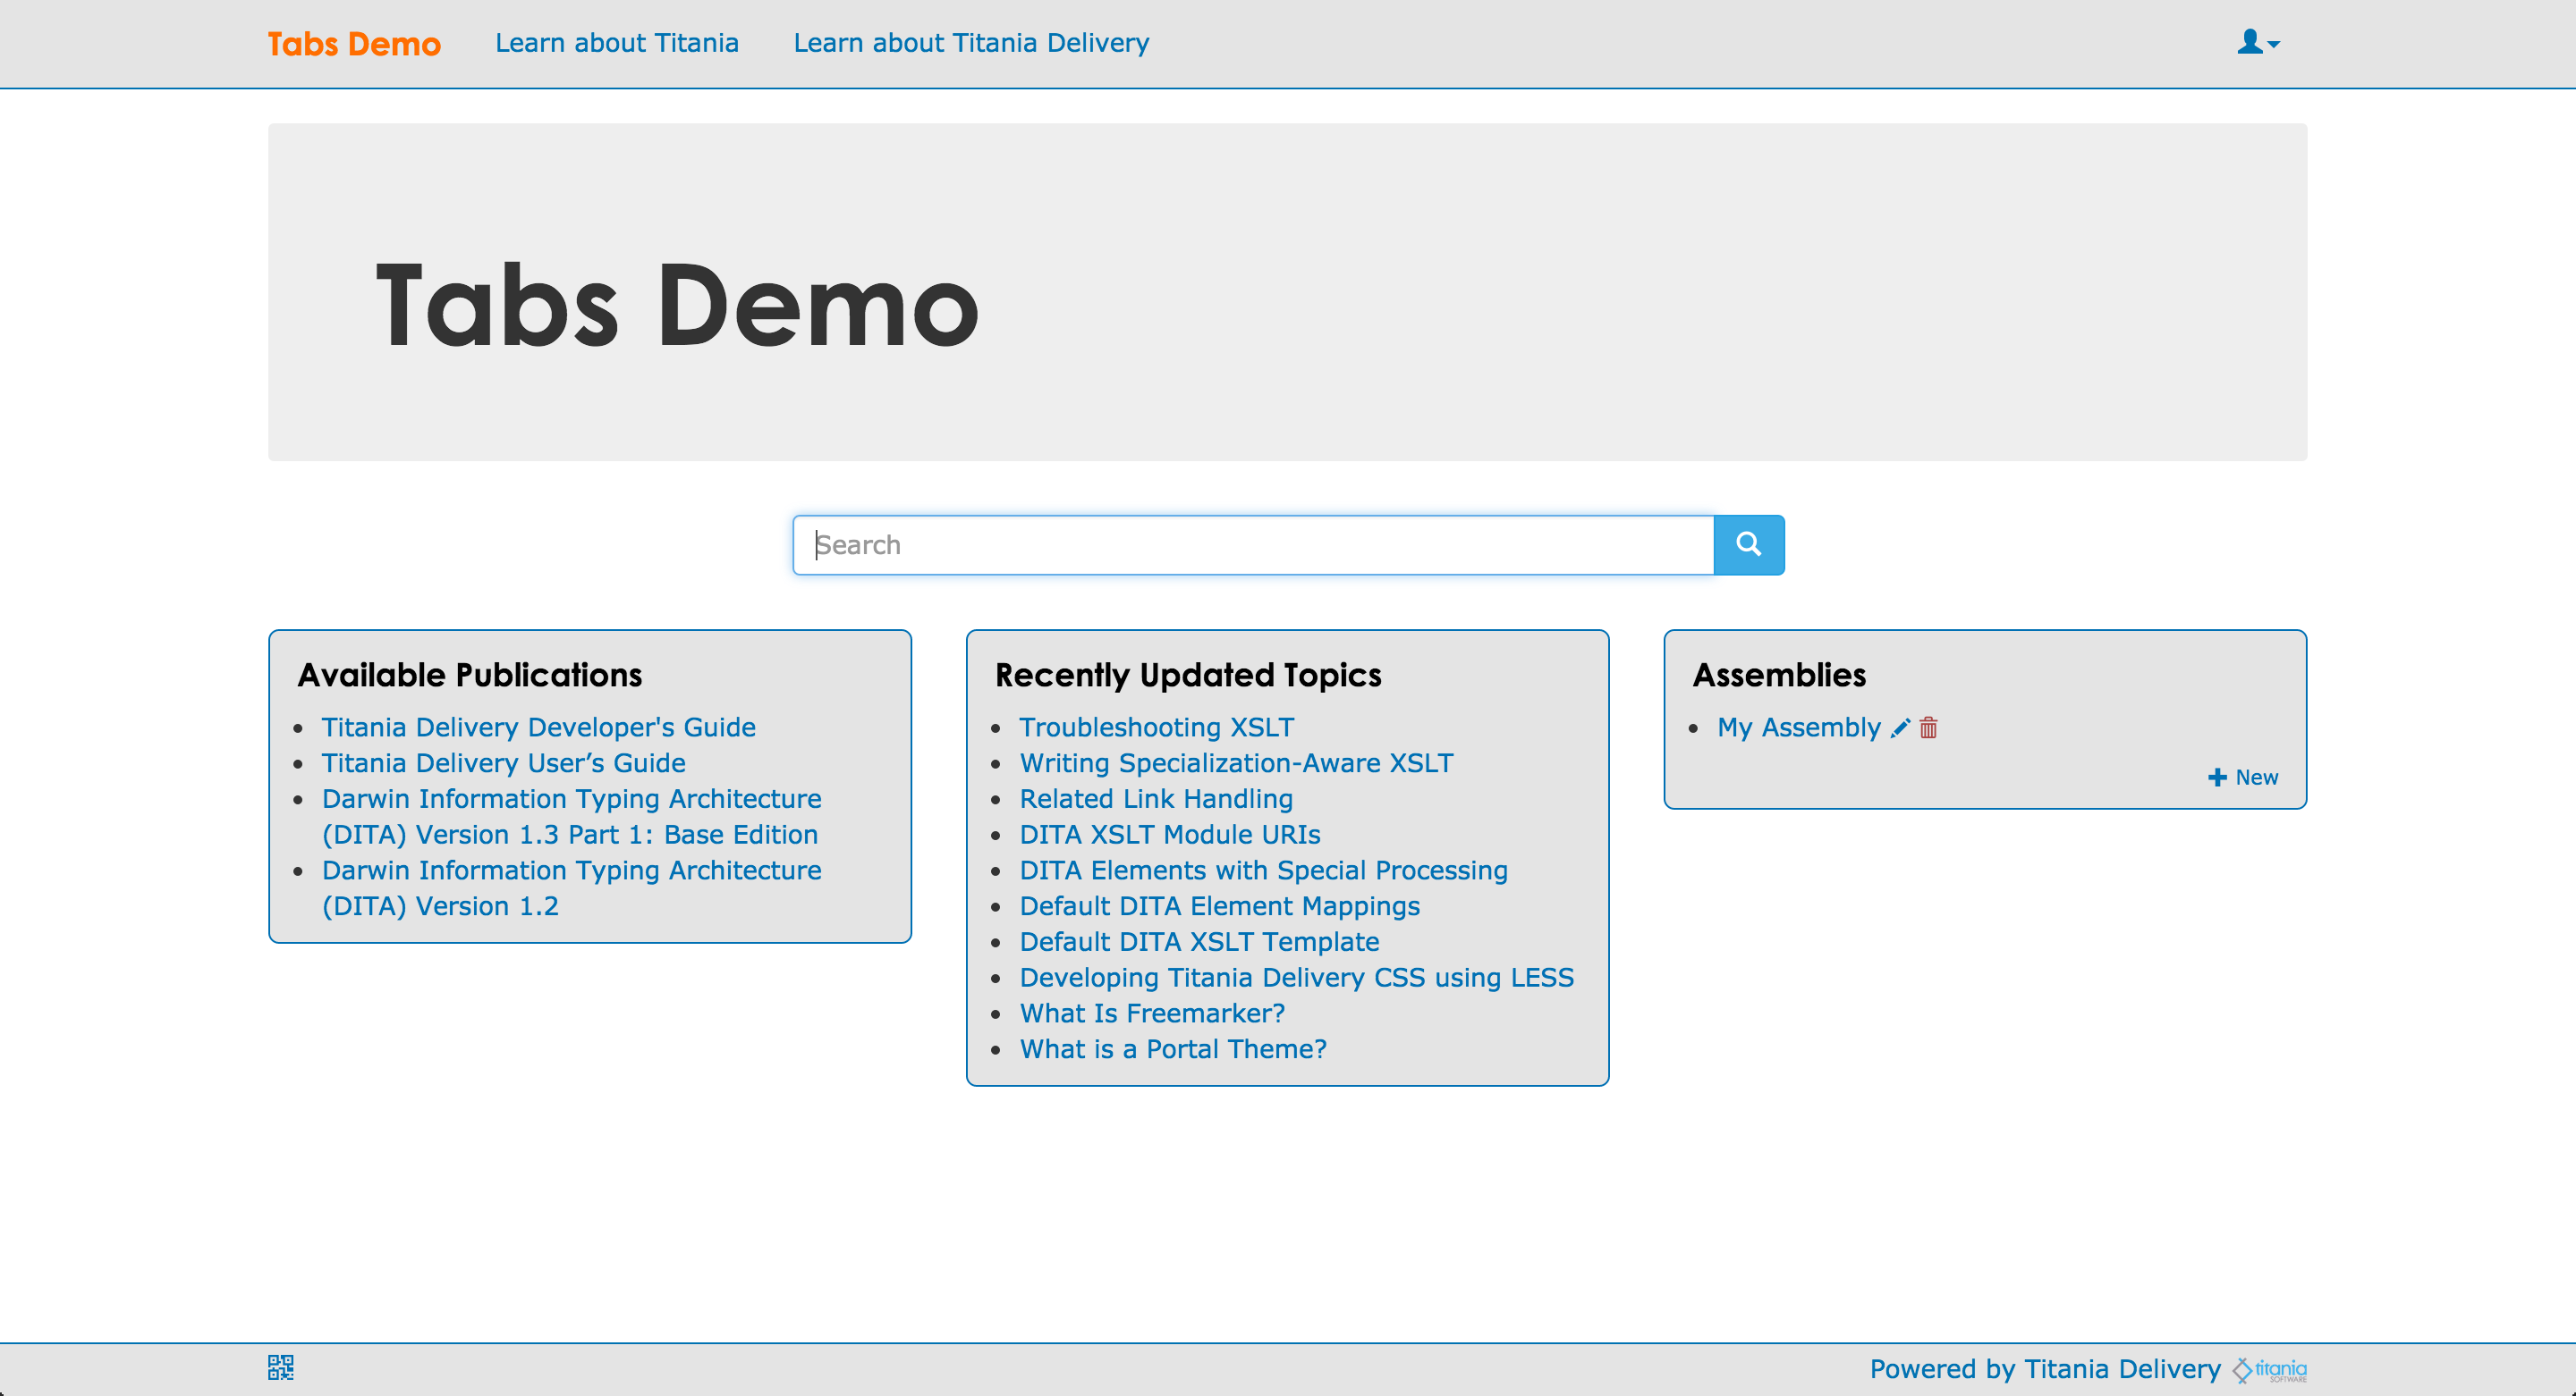Open What Is Freemarker? topic

tap(1152, 1013)
